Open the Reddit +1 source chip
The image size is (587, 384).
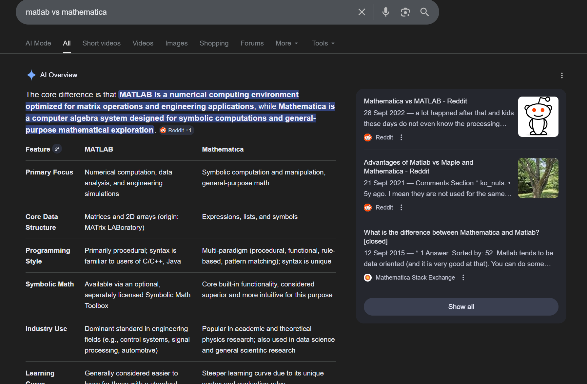click(x=177, y=130)
